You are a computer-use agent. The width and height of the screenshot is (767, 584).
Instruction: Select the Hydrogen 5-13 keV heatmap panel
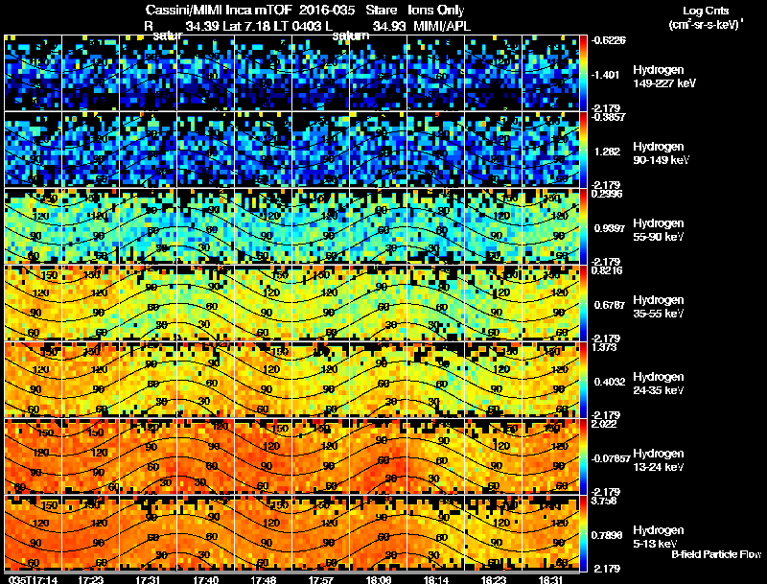[292, 533]
